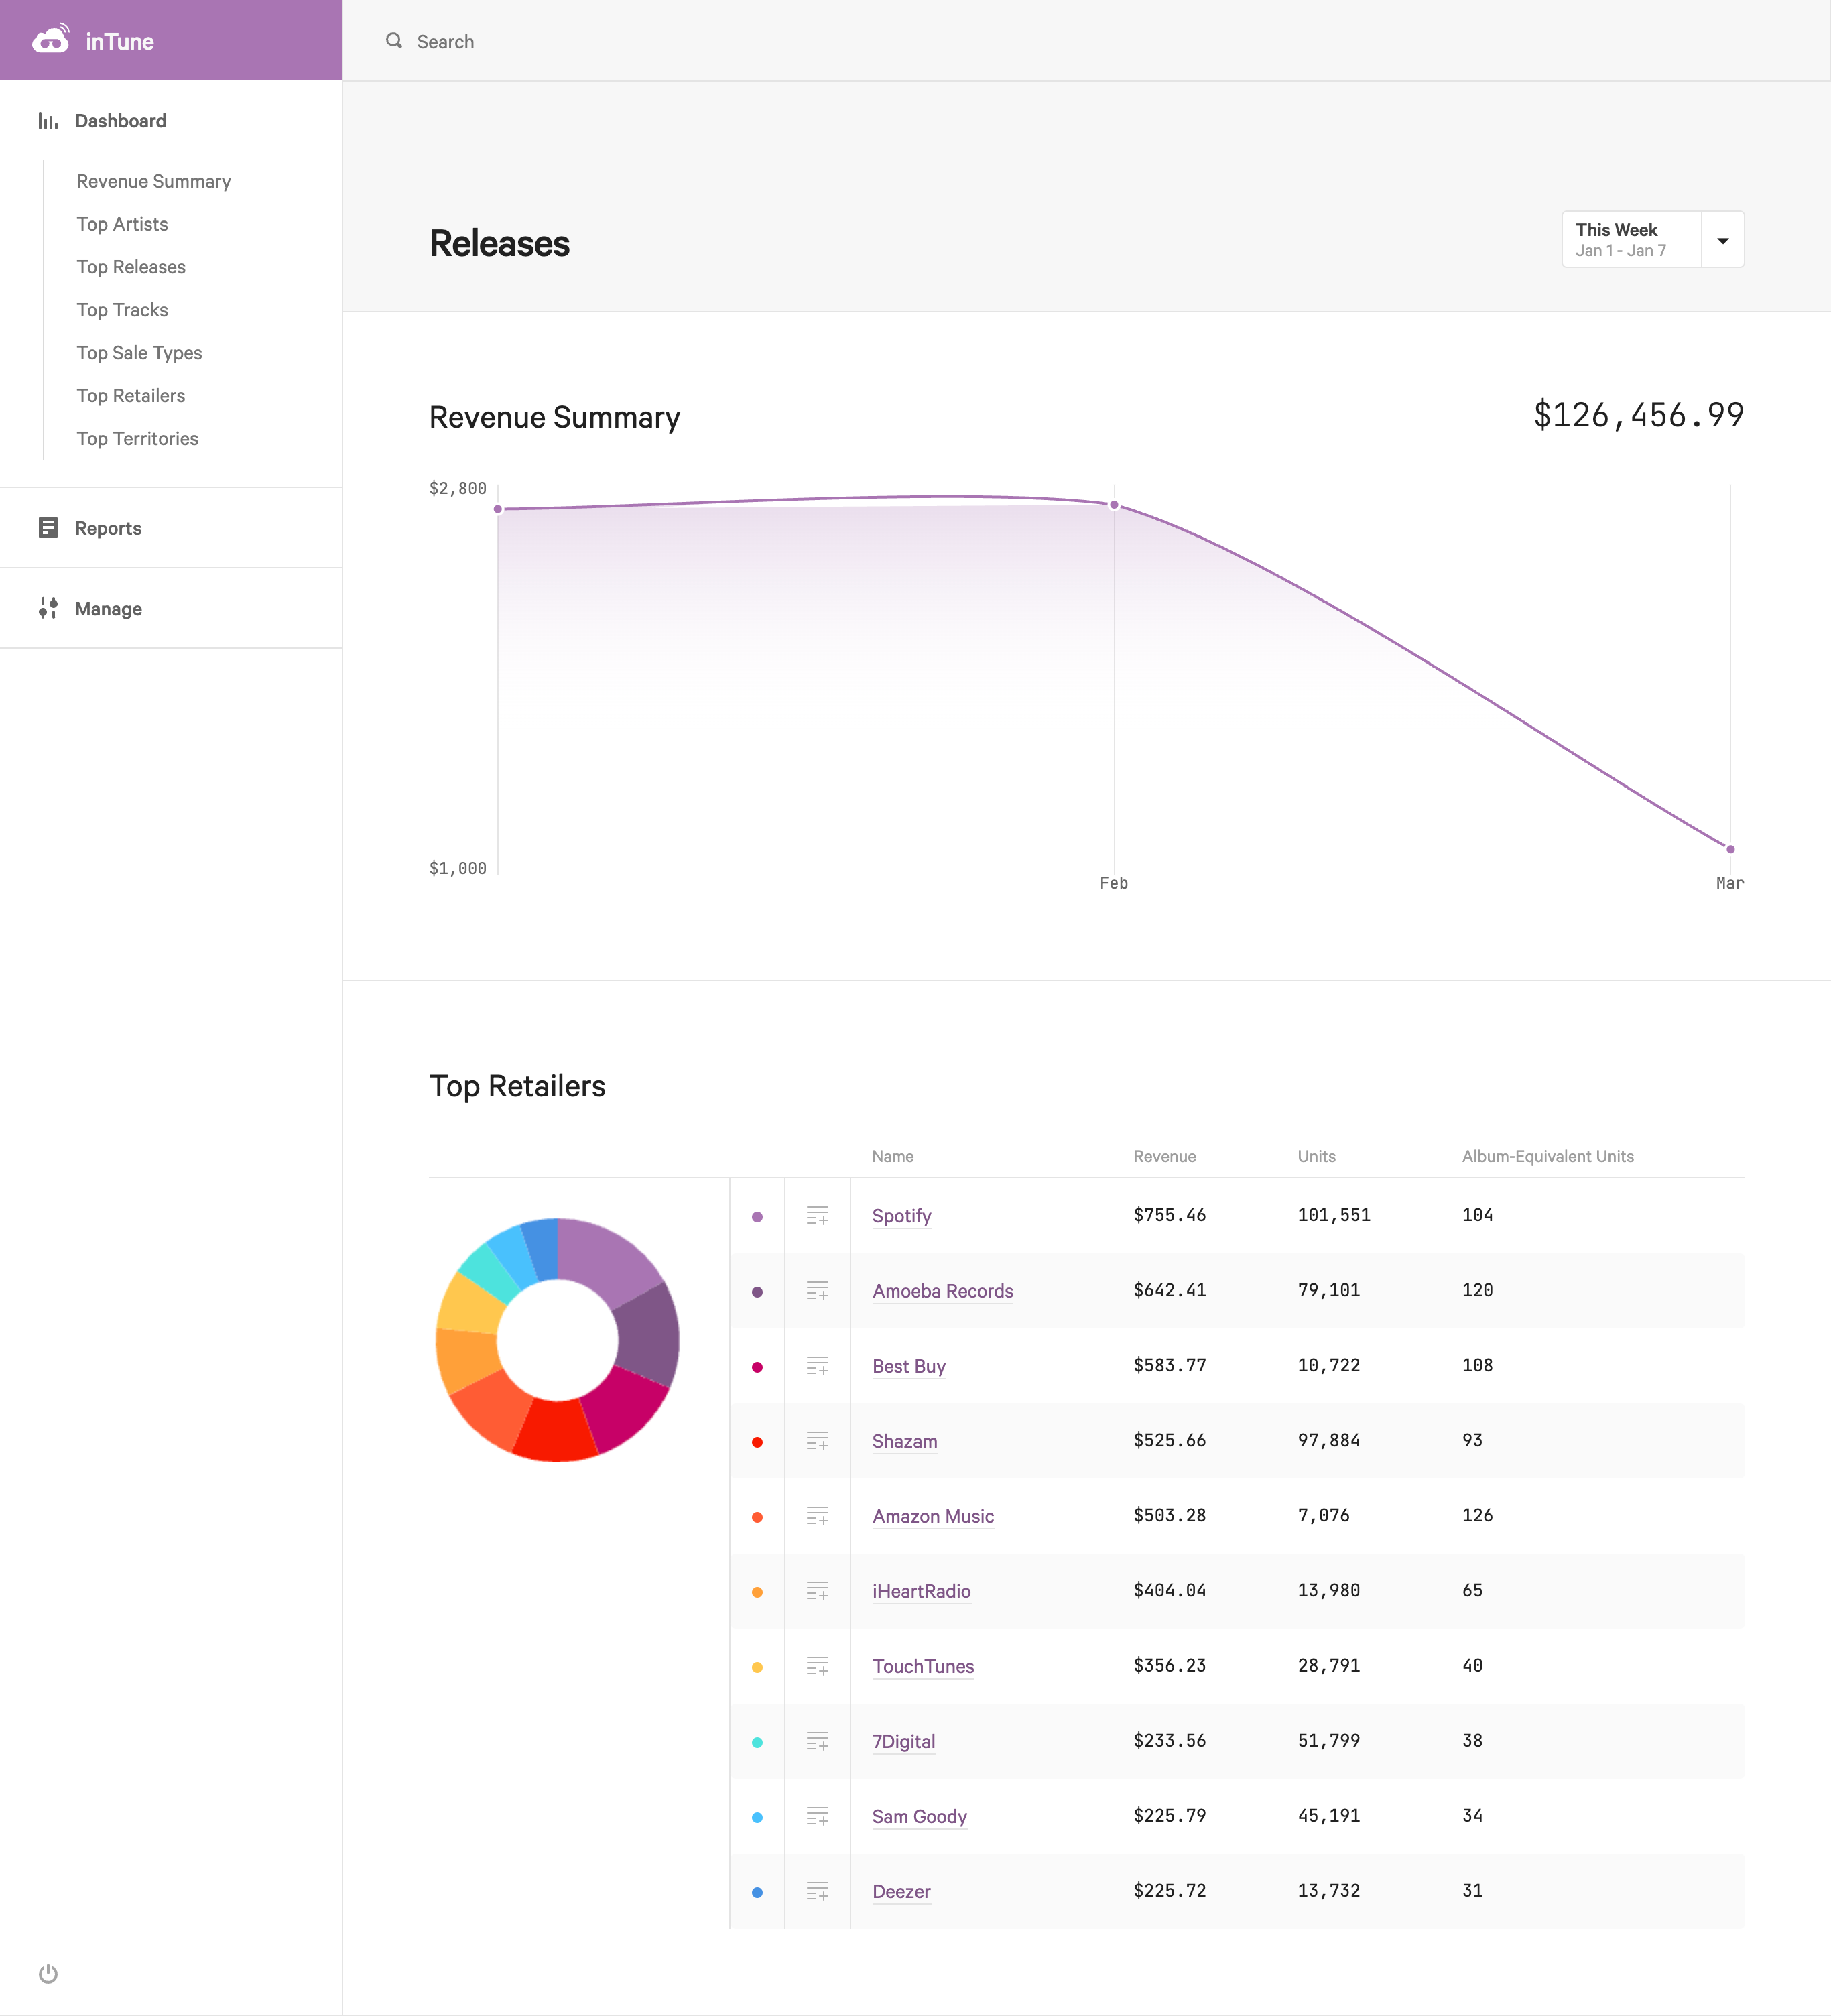Image resolution: width=1831 pixels, height=2016 pixels.
Task: Click the add-to-list icon for Amoeba Records
Action: [x=818, y=1291]
